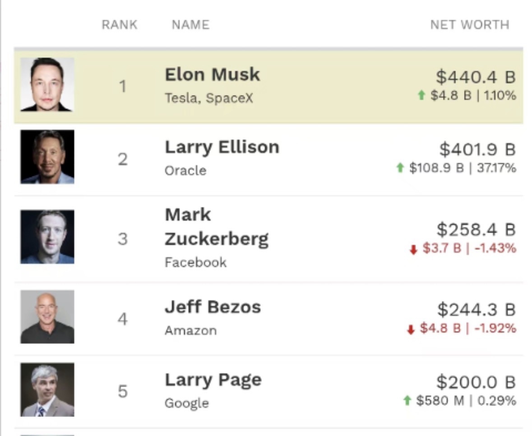Click the Tesla, SpaceX company label

point(209,98)
